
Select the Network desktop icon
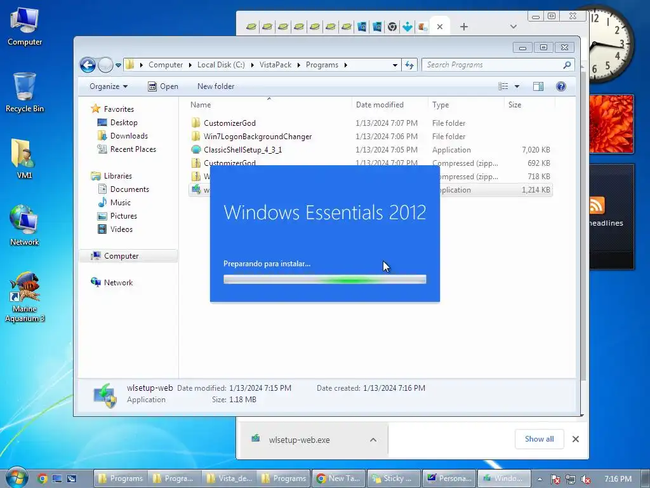click(x=25, y=226)
